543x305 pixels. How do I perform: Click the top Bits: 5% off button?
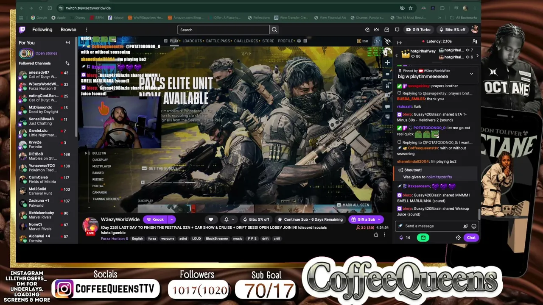[452, 30]
